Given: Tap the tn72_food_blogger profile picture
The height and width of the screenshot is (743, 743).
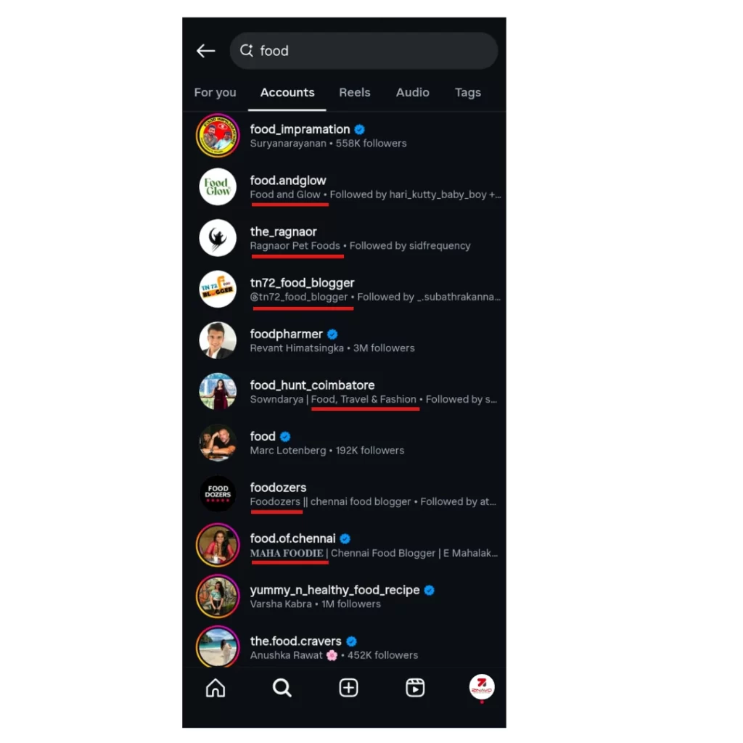Looking at the screenshot, I should [x=218, y=289].
